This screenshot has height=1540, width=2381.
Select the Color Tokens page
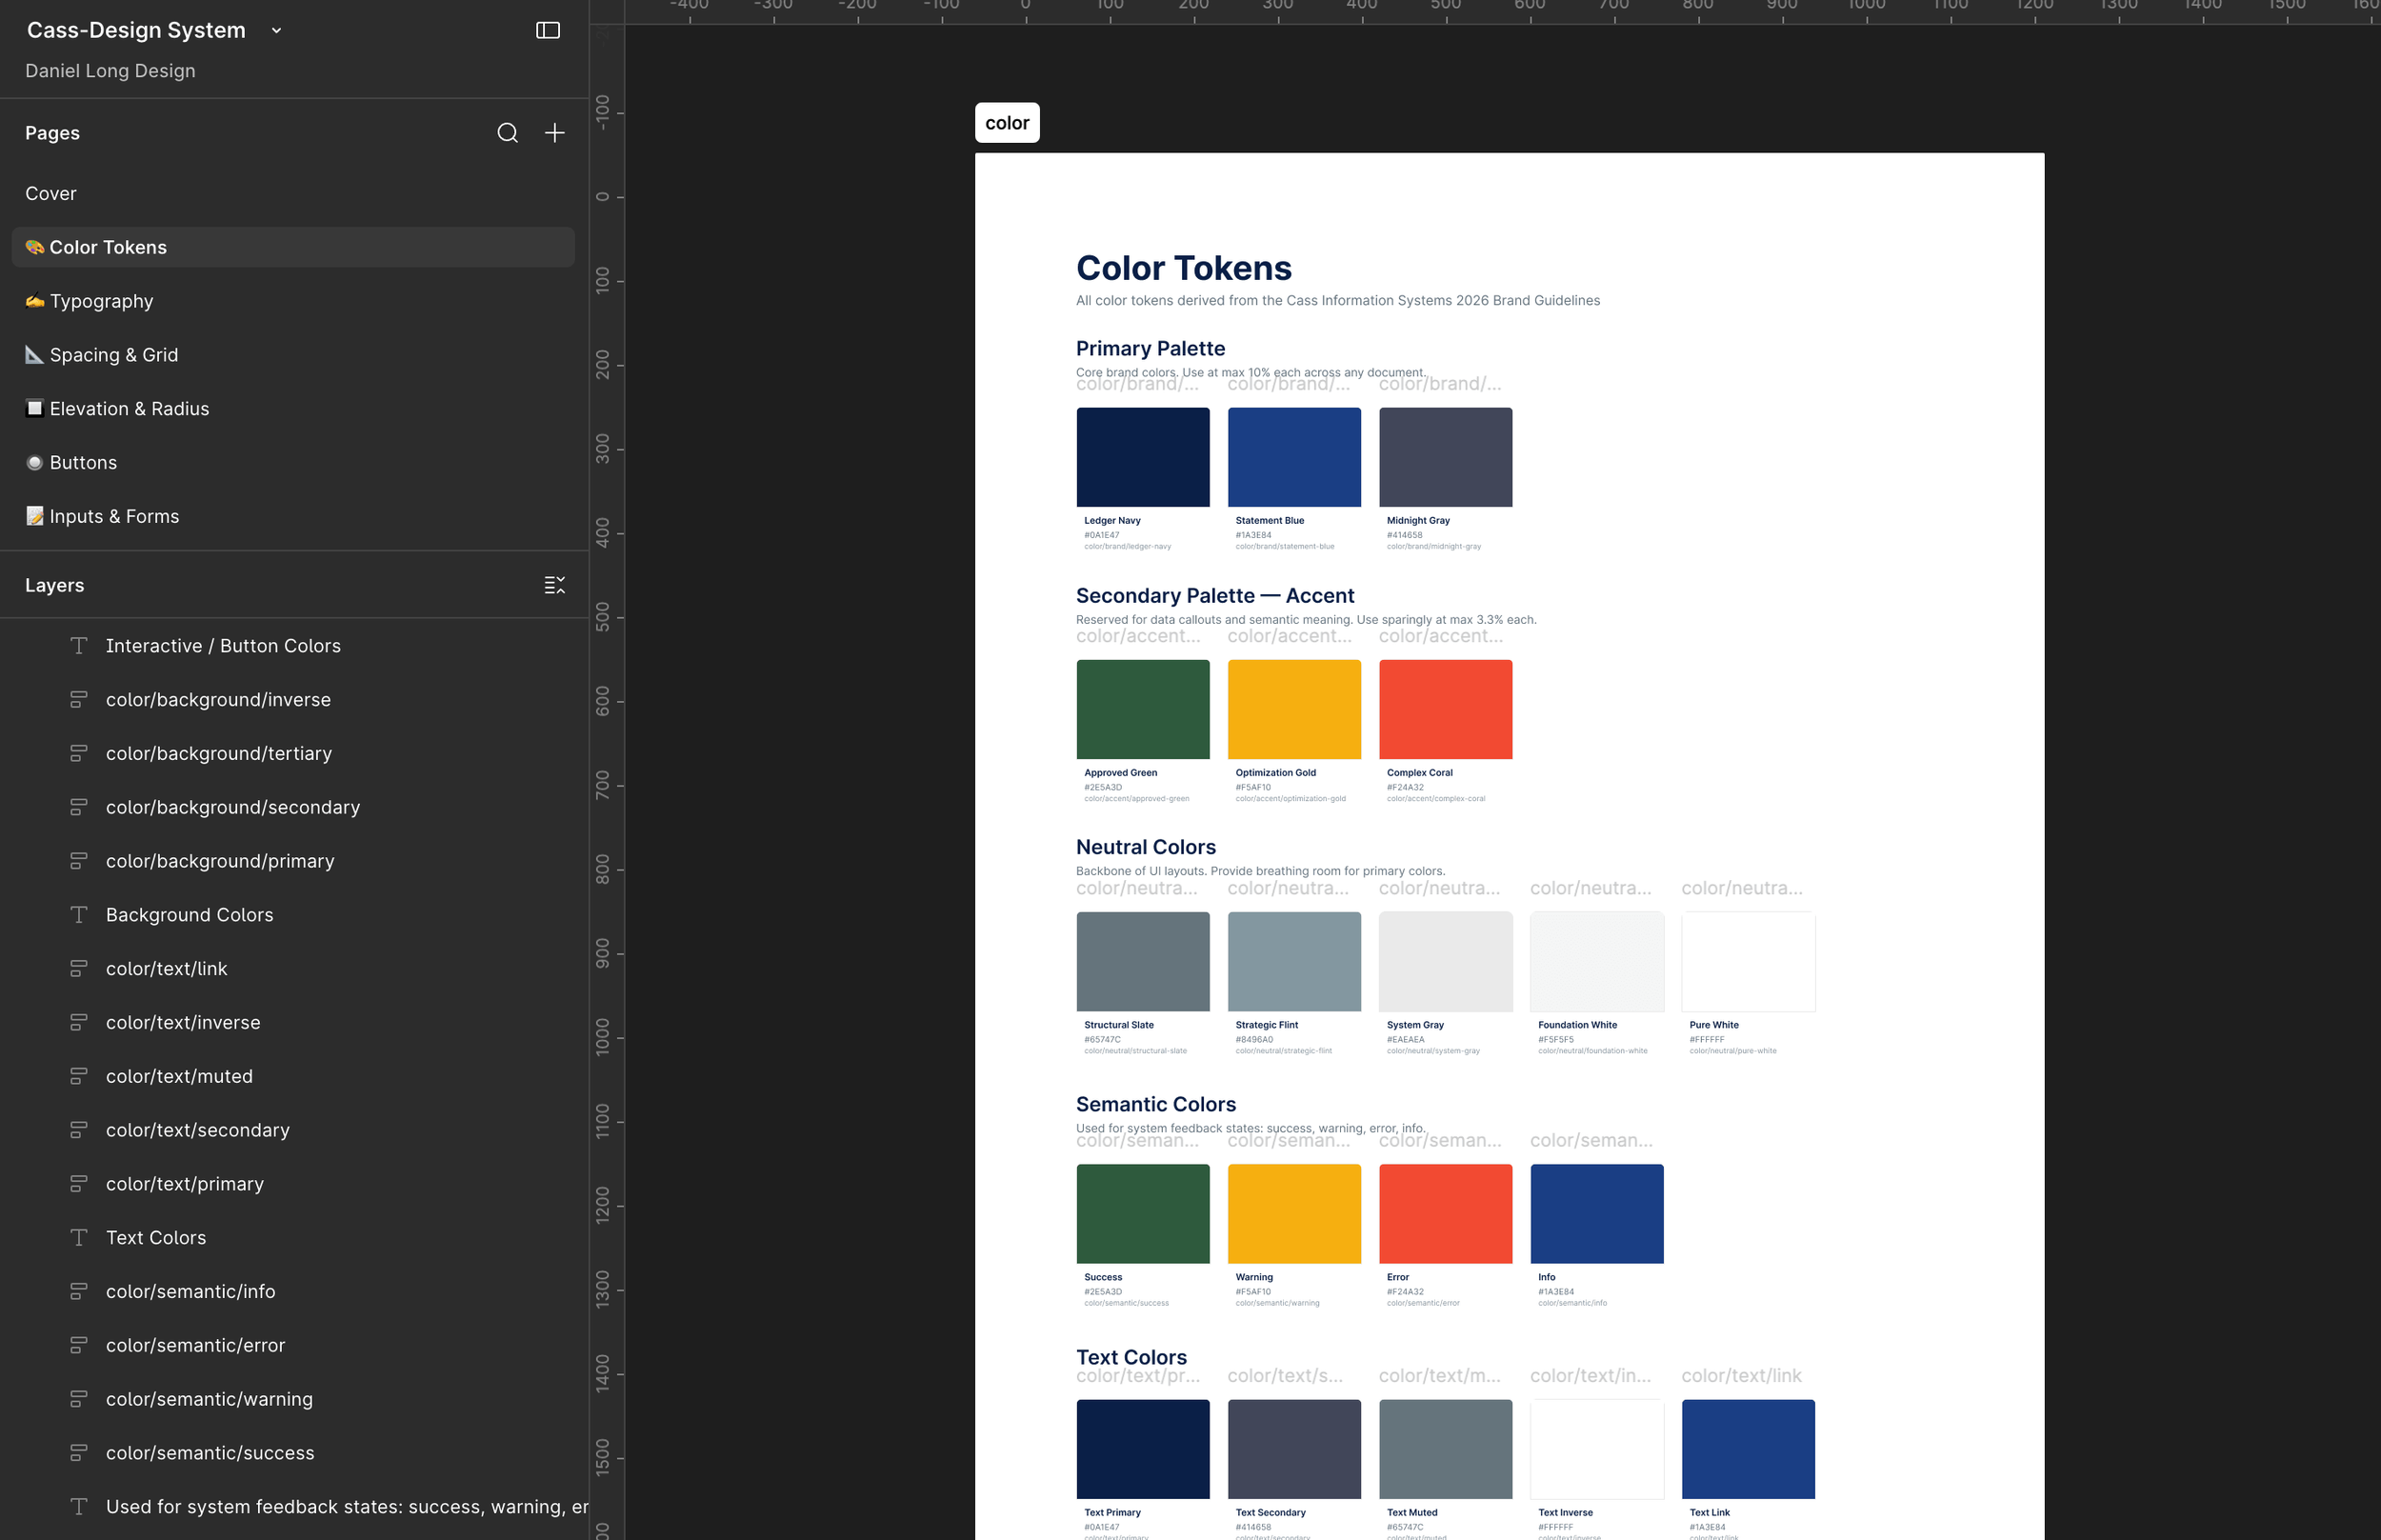click(x=293, y=247)
